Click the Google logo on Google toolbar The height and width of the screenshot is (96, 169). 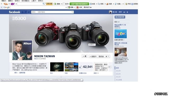[7, 7]
